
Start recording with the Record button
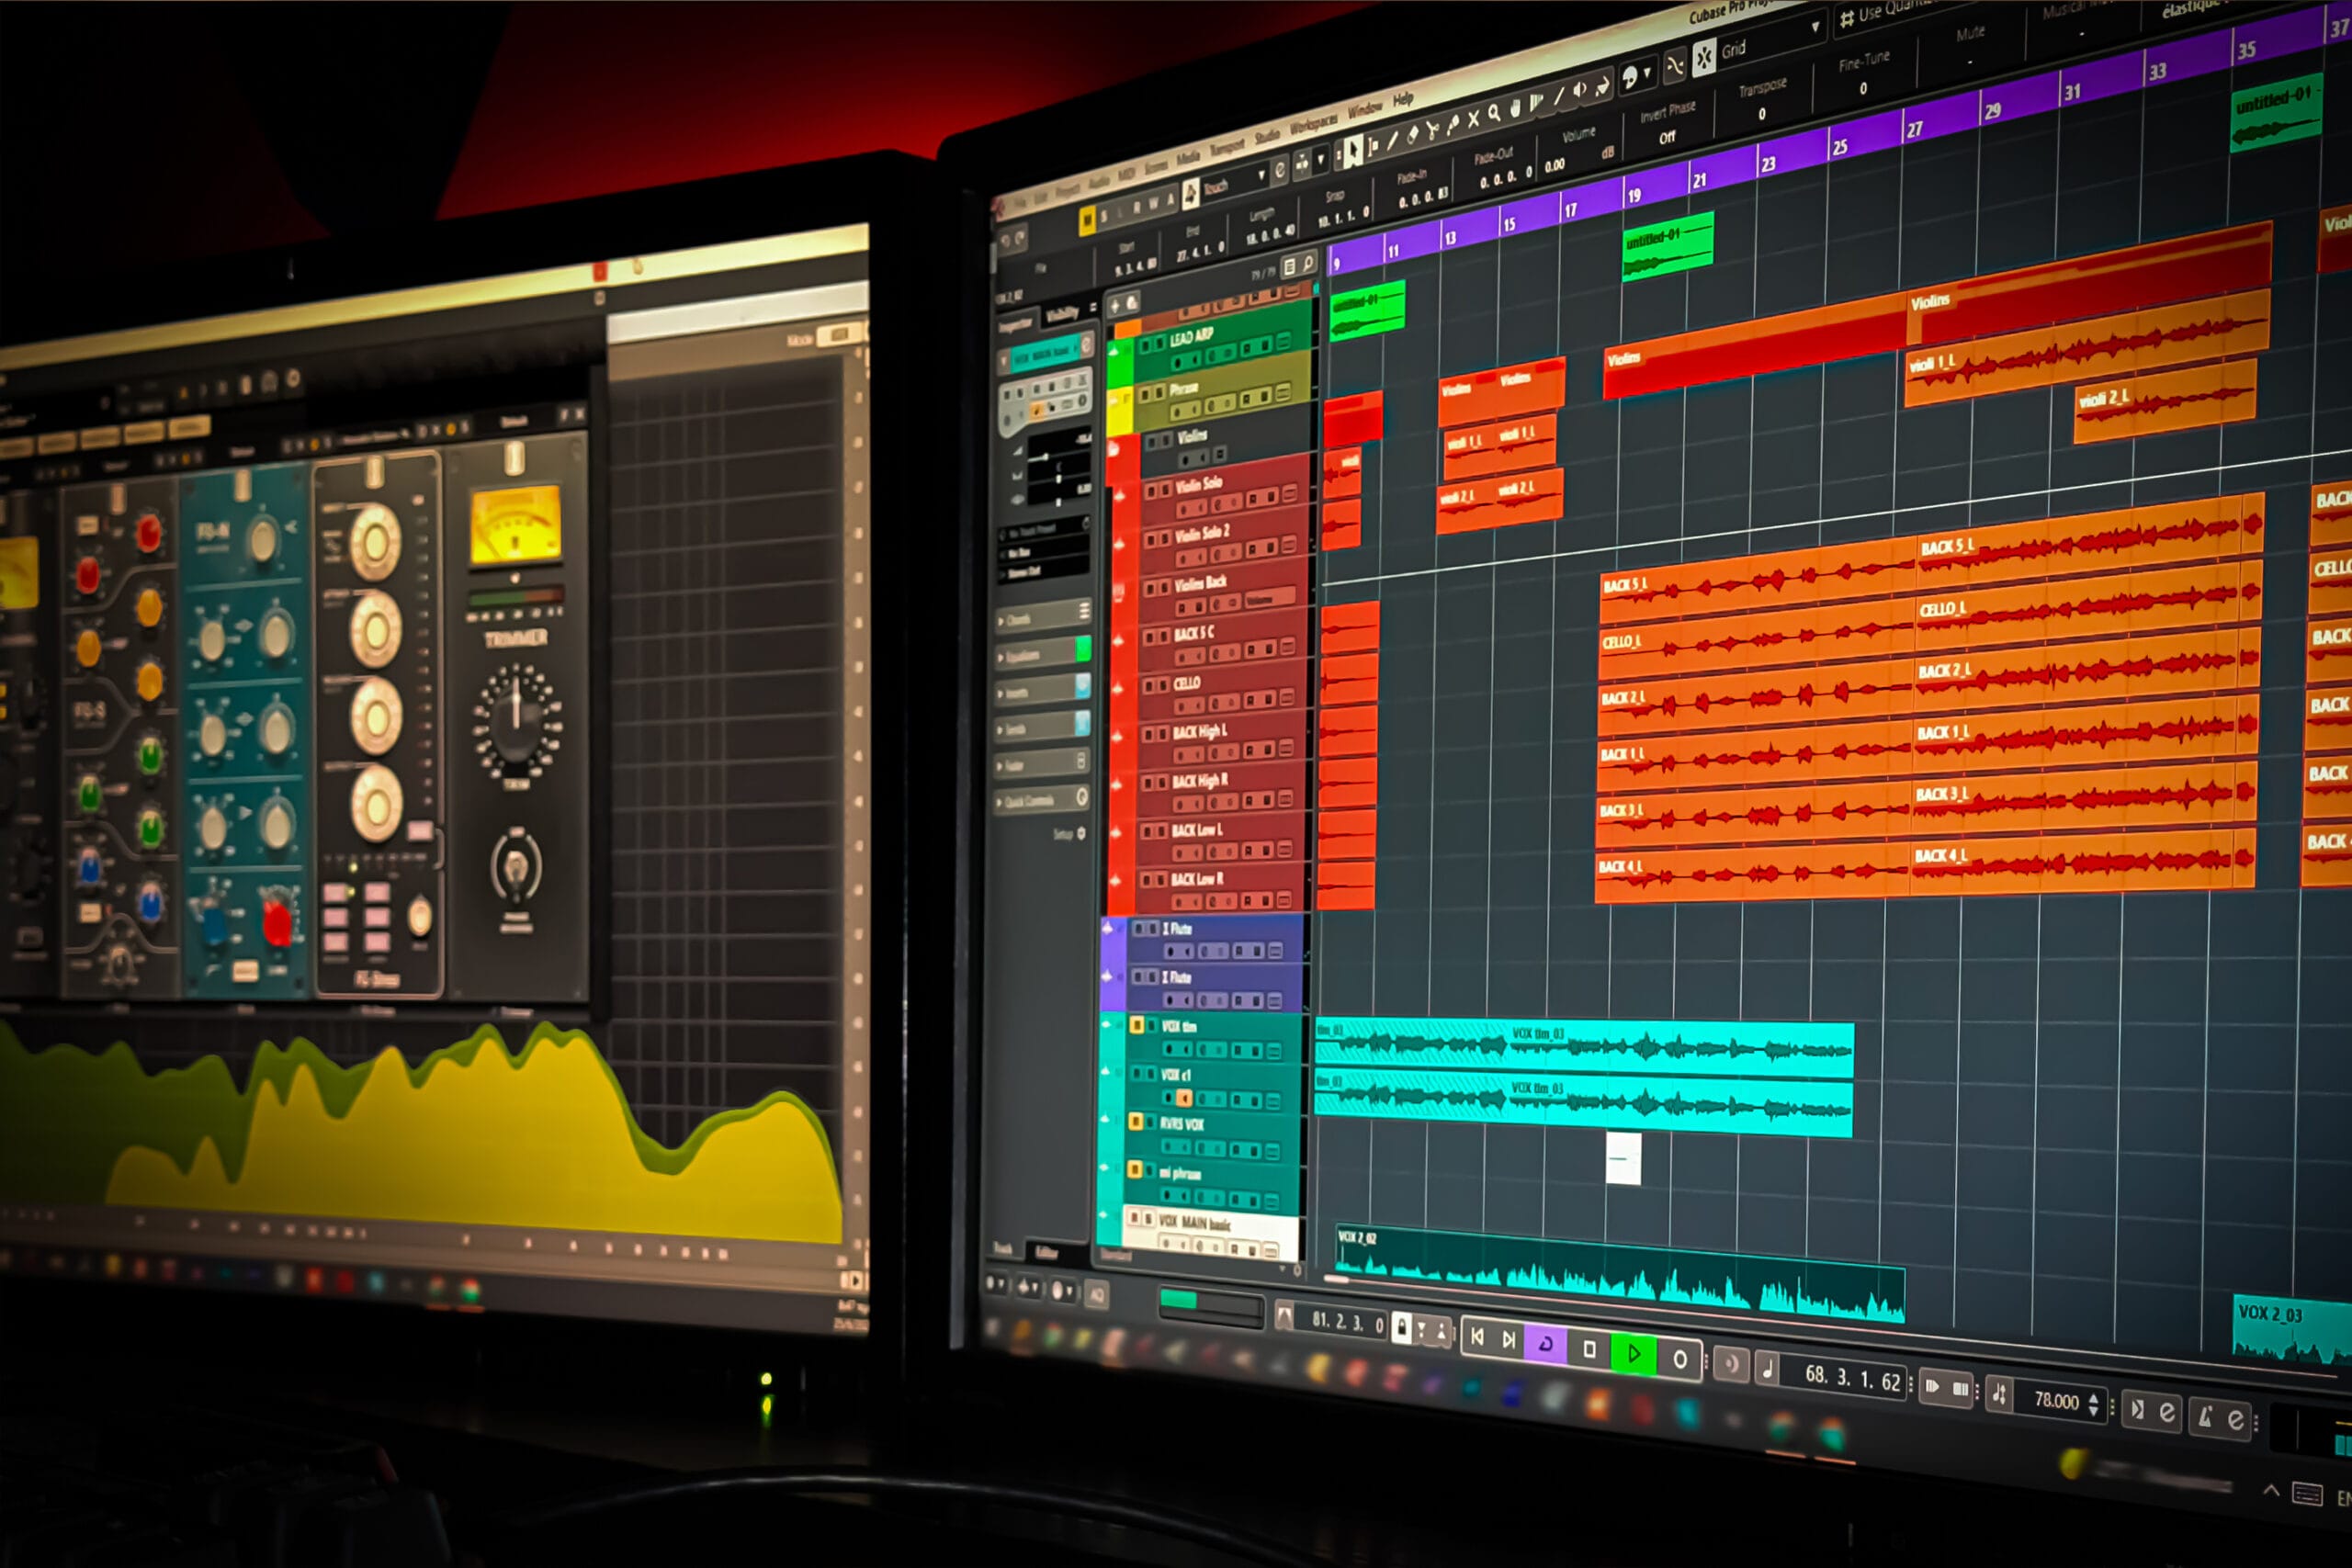pos(1680,1358)
